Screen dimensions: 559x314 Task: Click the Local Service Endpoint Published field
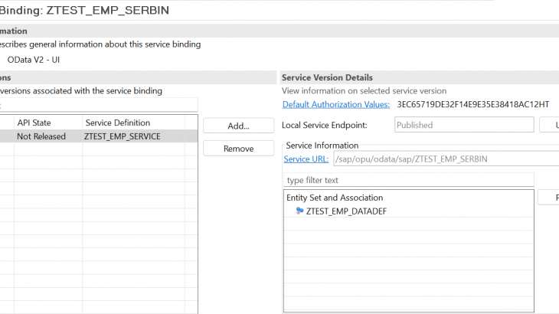tap(463, 125)
